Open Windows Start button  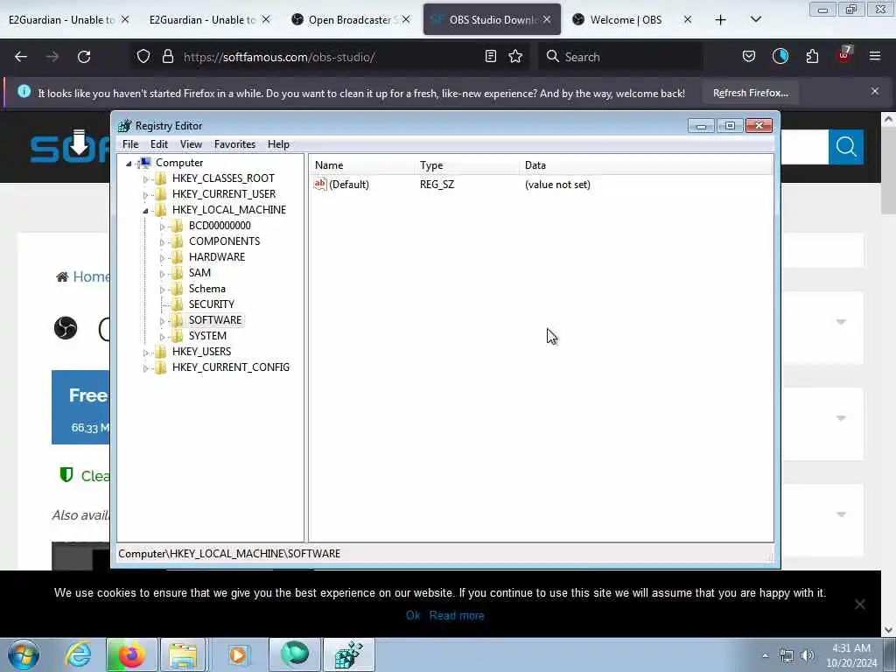[x=24, y=654]
